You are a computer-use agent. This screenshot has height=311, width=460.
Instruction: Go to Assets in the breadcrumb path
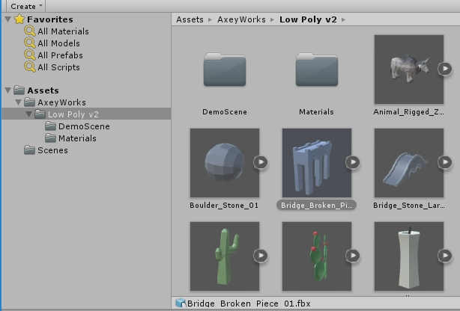[x=190, y=19]
